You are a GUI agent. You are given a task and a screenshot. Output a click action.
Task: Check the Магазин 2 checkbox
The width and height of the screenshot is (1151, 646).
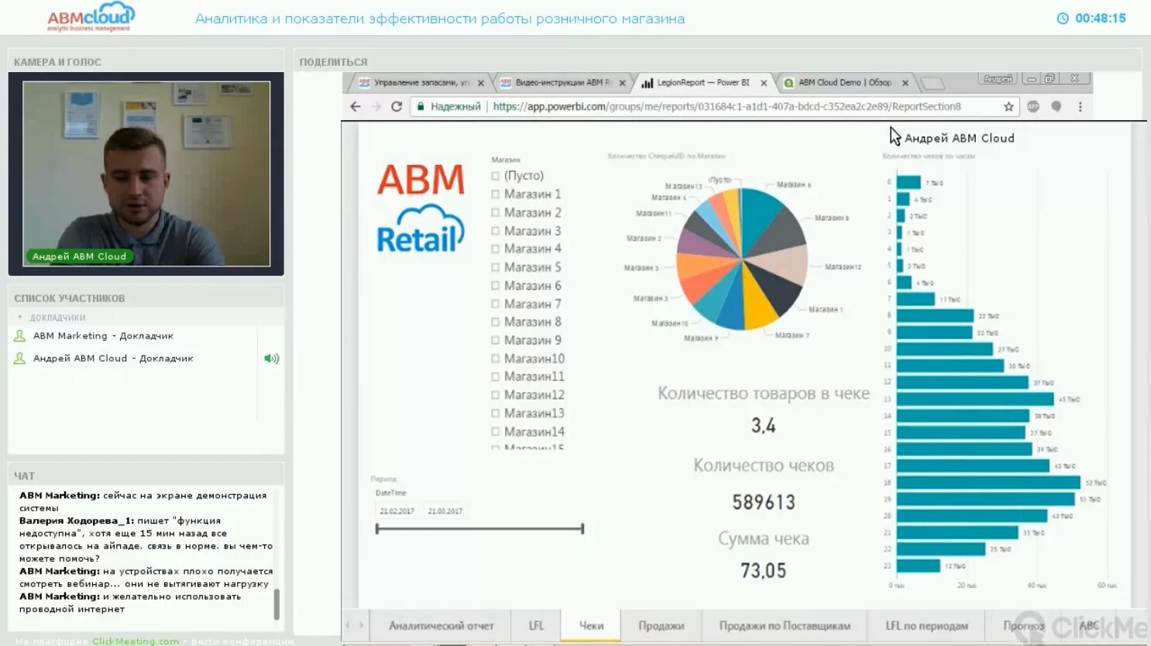tap(496, 213)
